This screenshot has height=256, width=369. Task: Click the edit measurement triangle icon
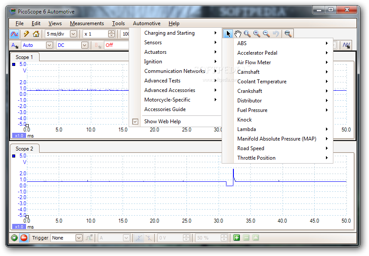pos(256,238)
